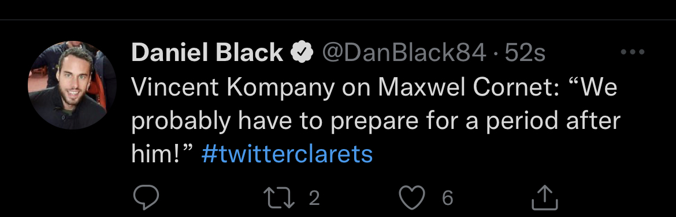Image resolution: width=676 pixels, height=217 pixels.
Task: Reply to Daniel Black's tweet
Action: click(146, 197)
